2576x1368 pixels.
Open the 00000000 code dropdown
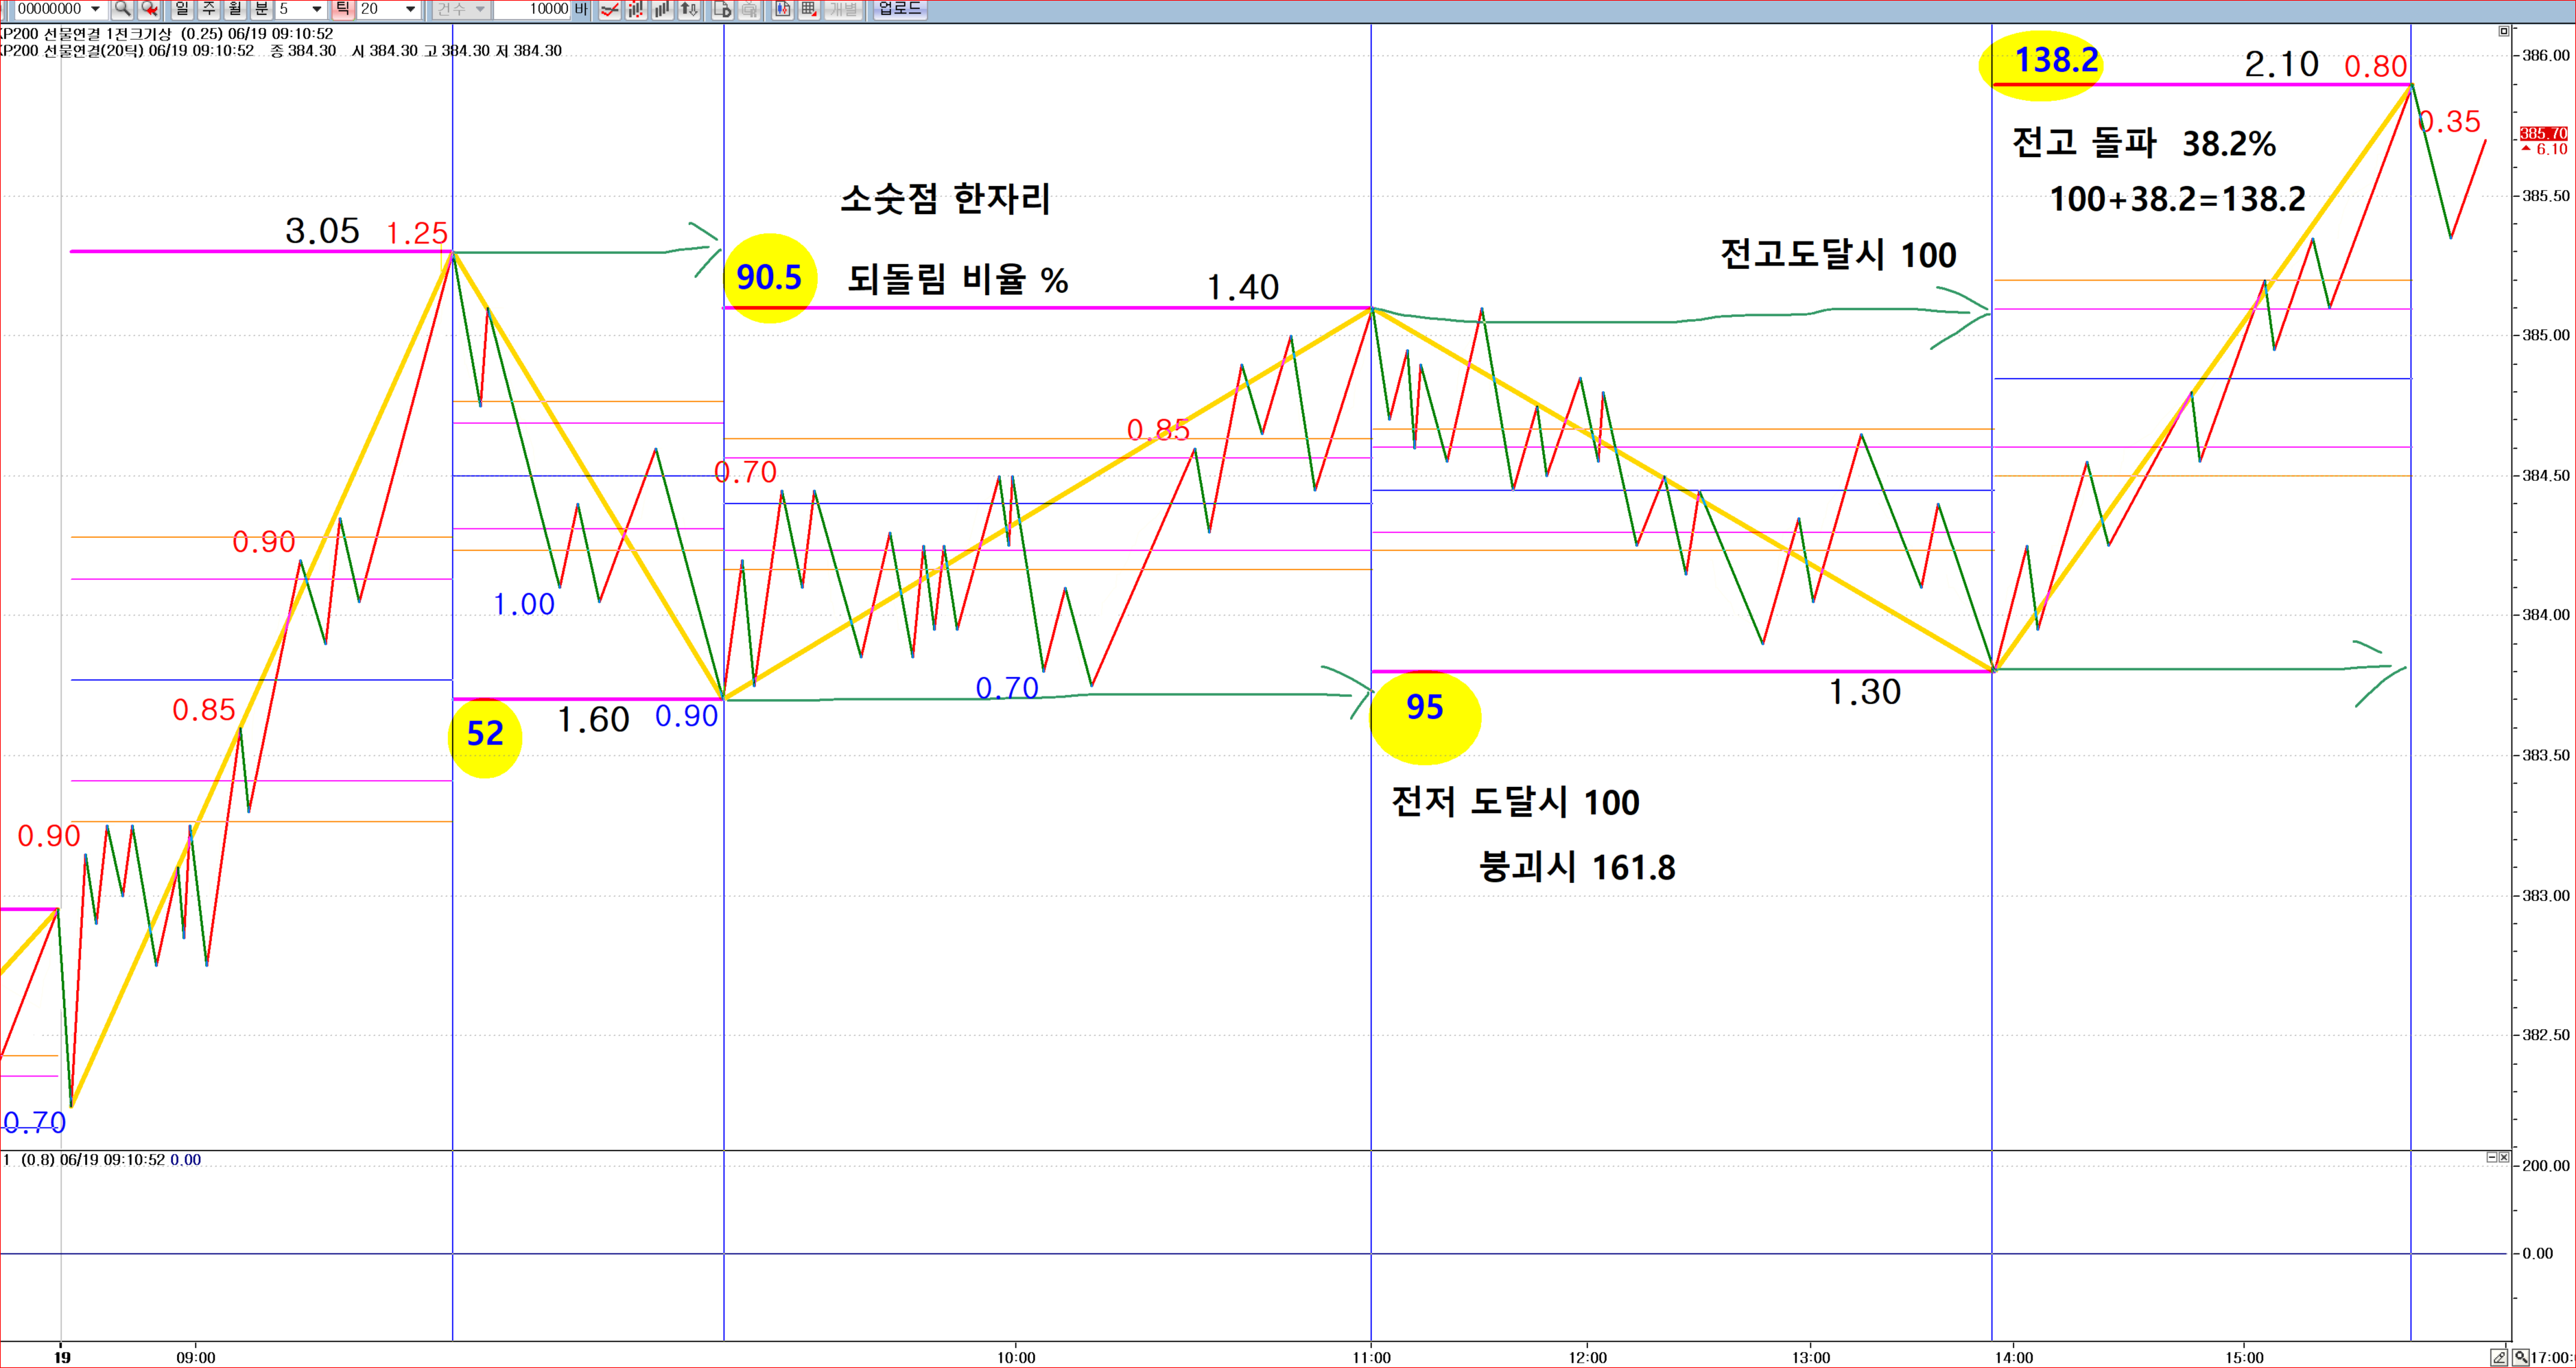(x=95, y=9)
